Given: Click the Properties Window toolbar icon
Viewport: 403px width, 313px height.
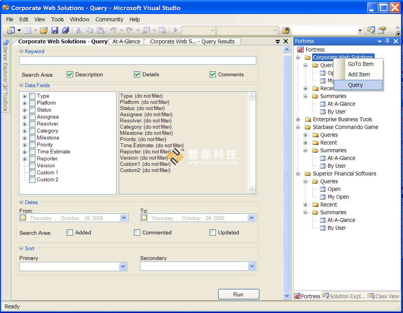Looking at the screenshot, I should [x=382, y=30].
